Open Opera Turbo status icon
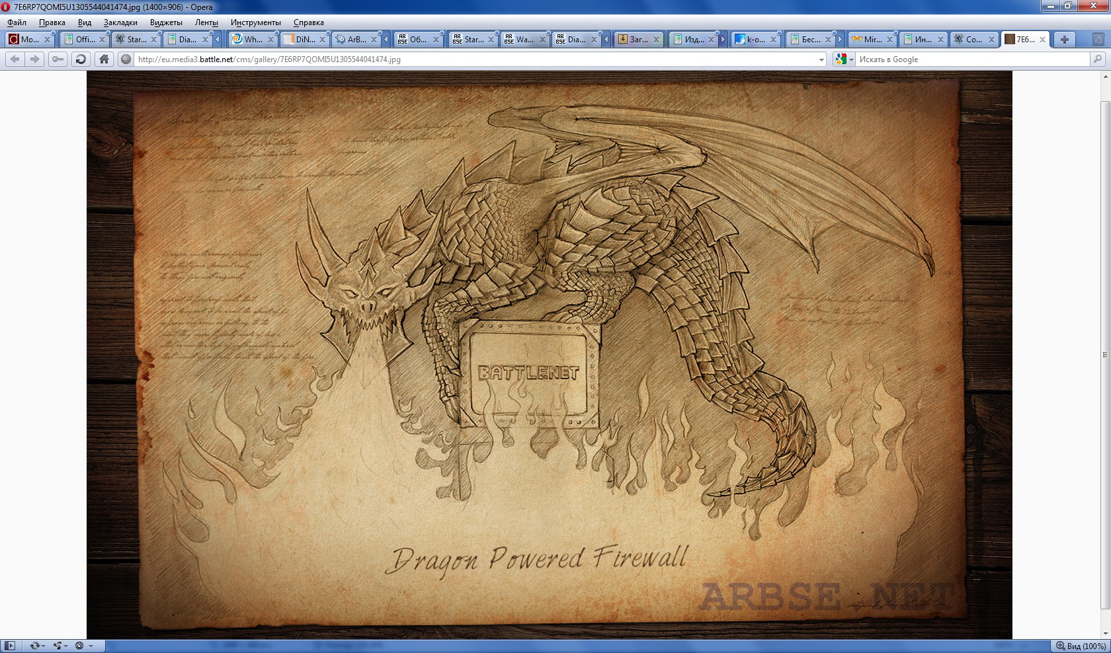The height and width of the screenshot is (653, 1111). pos(79,646)
